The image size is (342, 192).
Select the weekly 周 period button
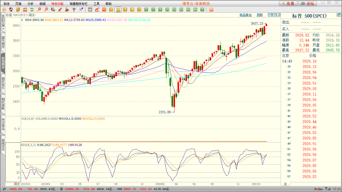(x=118, y=9)
